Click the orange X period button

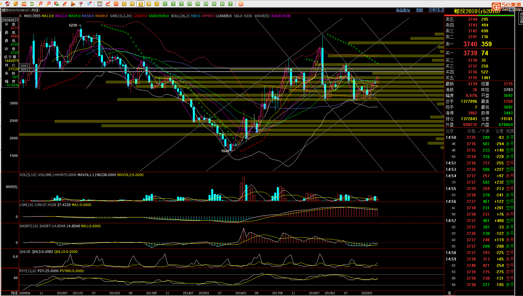[157, 4]
